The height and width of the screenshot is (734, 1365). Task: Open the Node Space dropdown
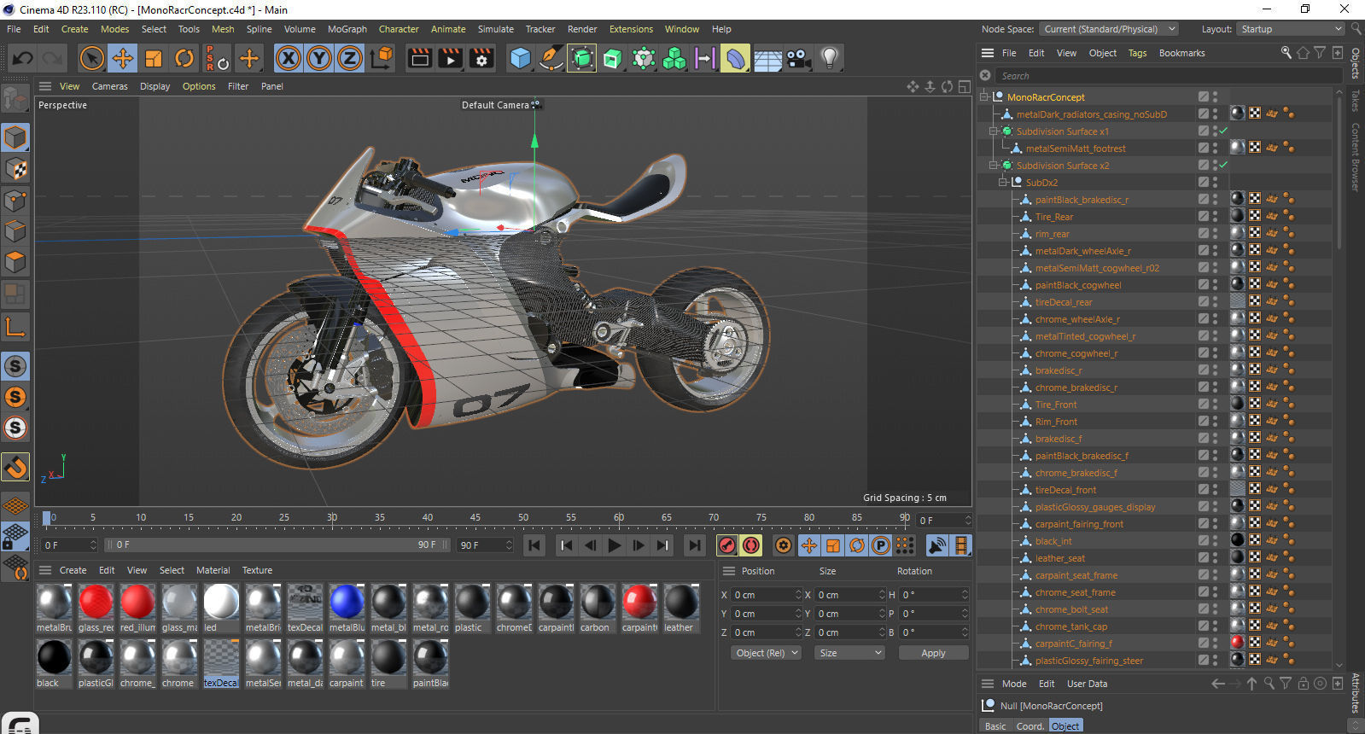point(1110,29)
